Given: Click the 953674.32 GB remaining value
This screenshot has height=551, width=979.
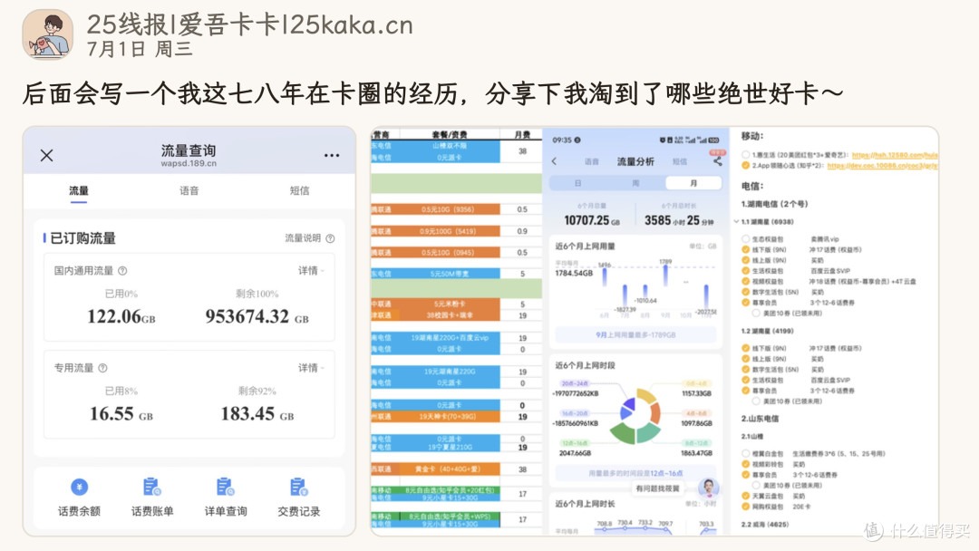Looking at the screenshot, I should (257, 316).
